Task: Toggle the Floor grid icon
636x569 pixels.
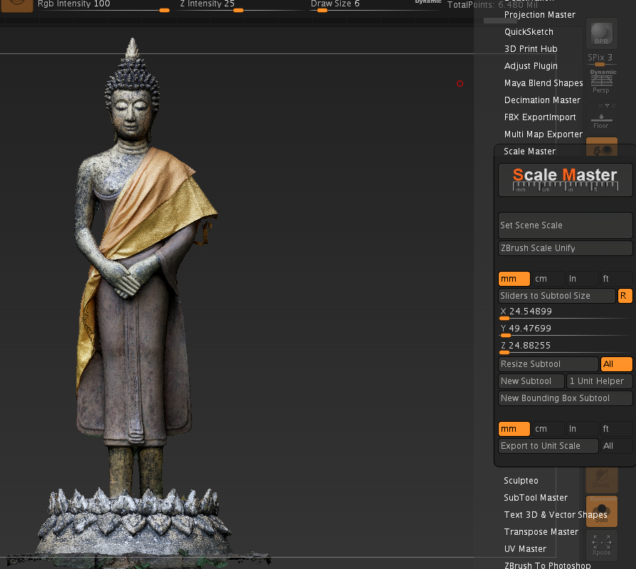Action: (x=602, y=117)
